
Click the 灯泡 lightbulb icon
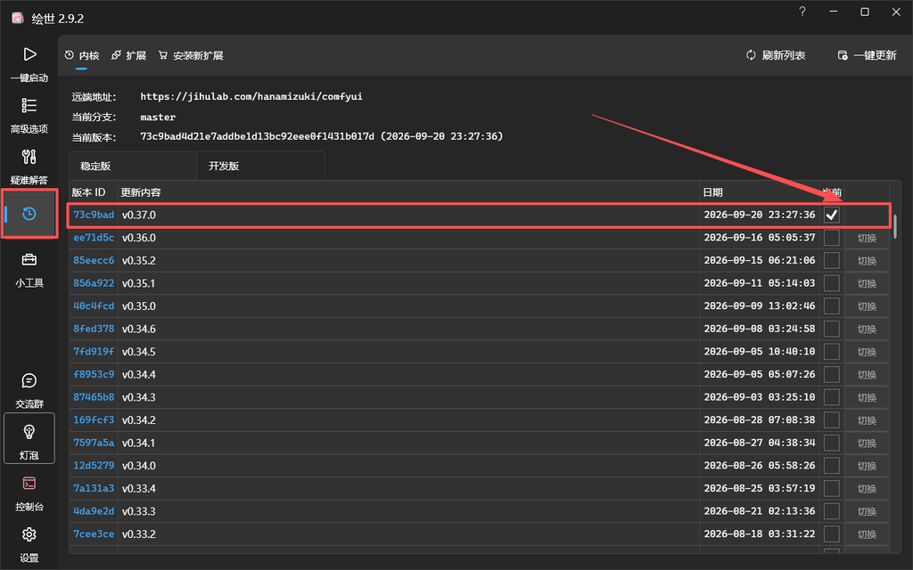tap(29, 432)
